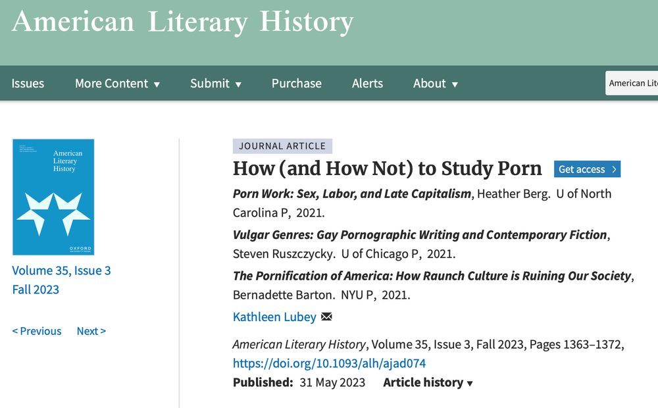This screenshot has width=658, height=408.
Task: Click the Get access arrow chevron
Action: (614, 169)
